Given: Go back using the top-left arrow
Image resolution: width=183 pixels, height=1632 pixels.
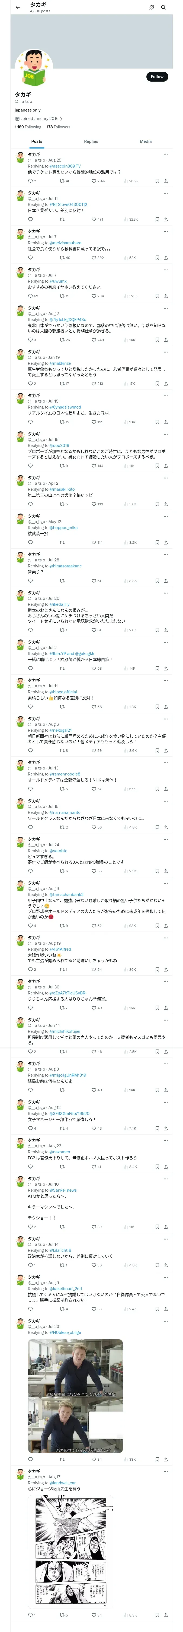Looking at the screenshot, I should pos(18,8).
